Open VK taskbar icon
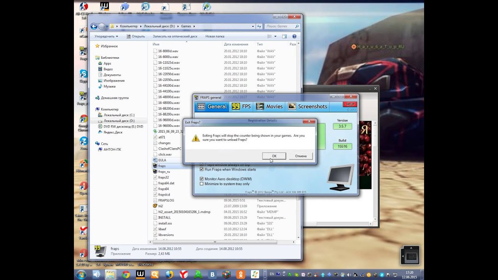 point(212,275)
